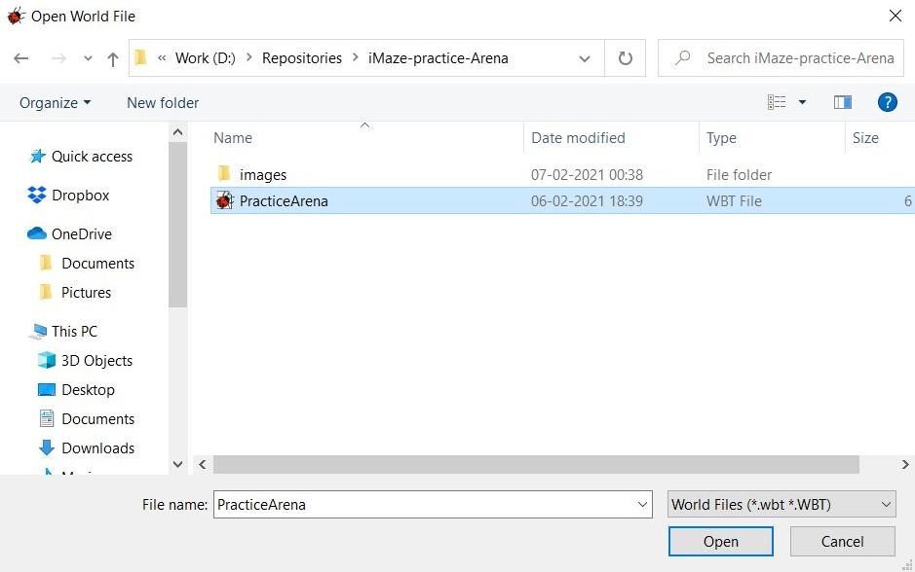Click the Quick access star icon

pos(37,156)
